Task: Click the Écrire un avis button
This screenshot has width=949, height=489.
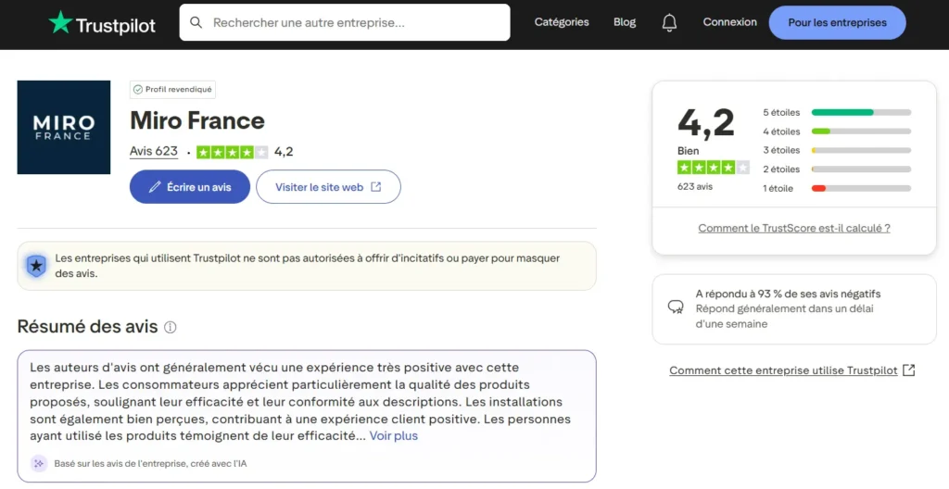Action: click(x=190, y=186)
